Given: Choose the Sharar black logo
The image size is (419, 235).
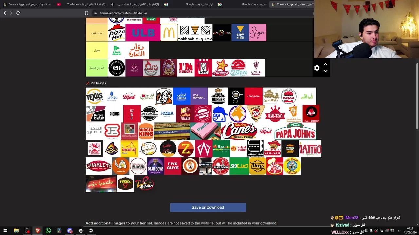Looking at the screenshot, I should point(311,114).
